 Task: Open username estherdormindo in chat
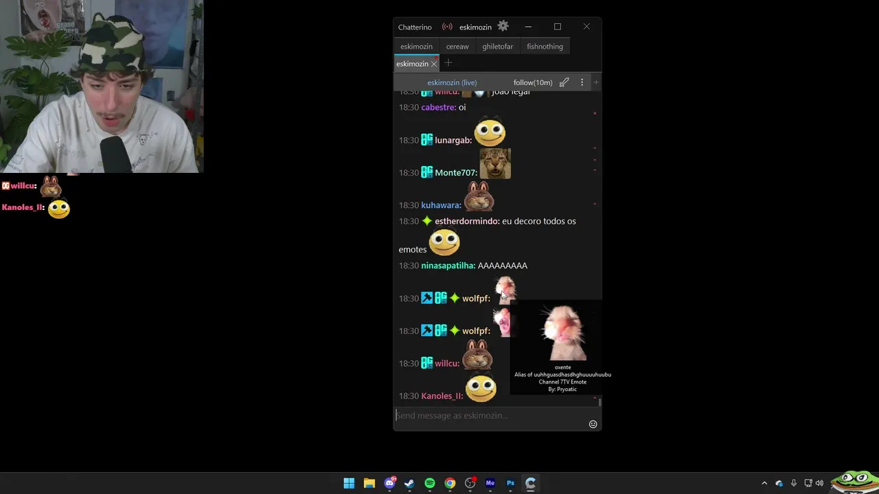click(x=467, y=221)
